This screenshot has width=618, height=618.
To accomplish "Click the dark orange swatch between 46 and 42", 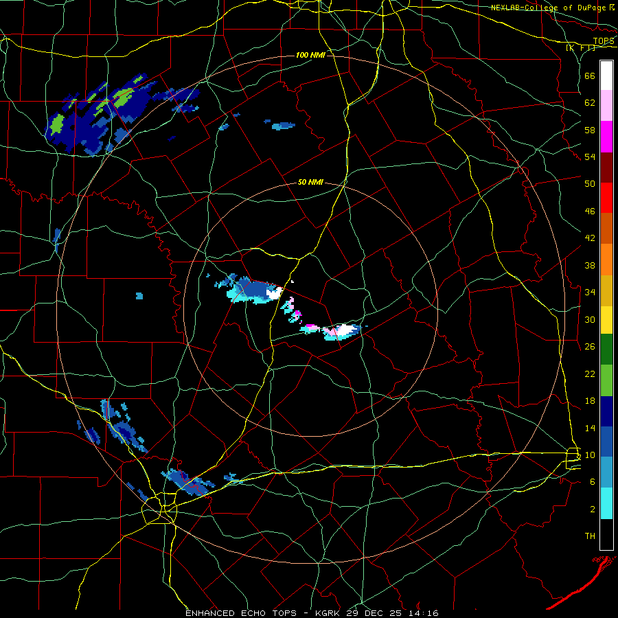I will point(606,228).
